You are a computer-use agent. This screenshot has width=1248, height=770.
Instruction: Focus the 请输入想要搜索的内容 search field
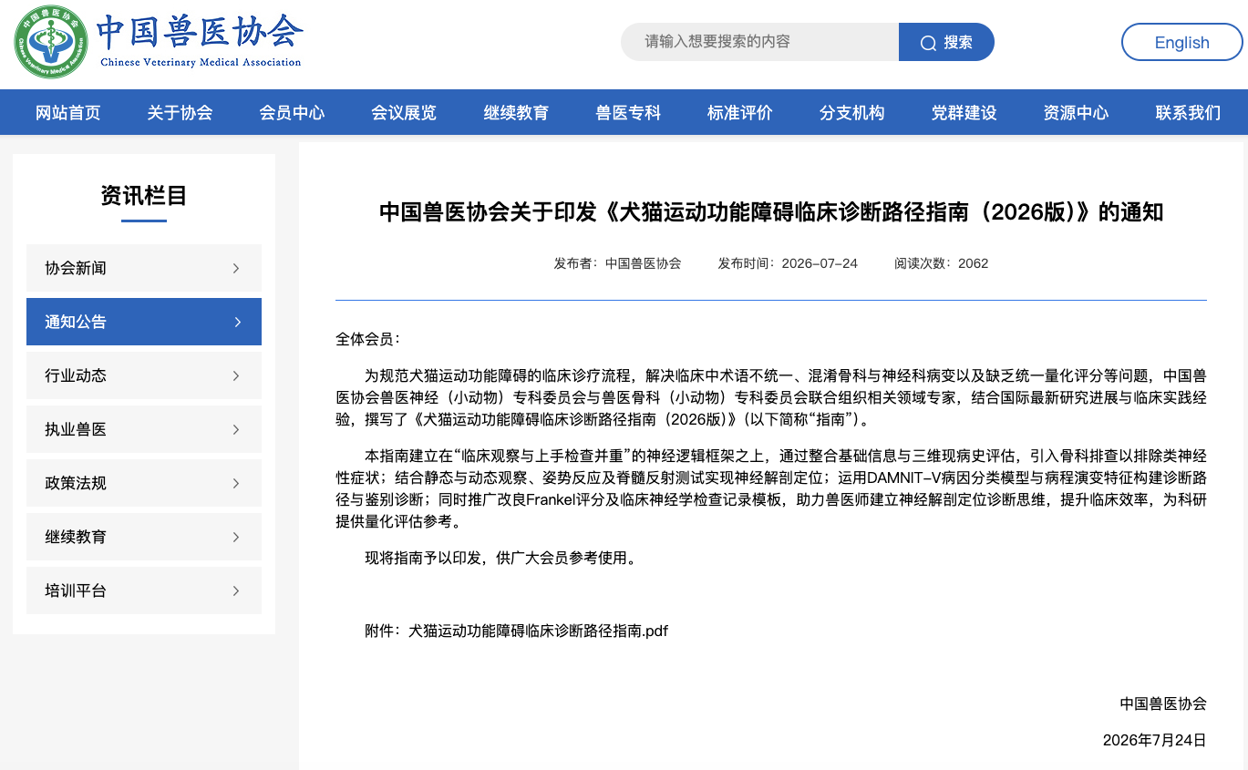tap(760, 42)
